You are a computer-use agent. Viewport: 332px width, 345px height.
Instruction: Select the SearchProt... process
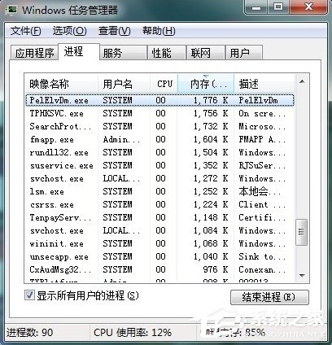pyautogui.click(x=159, y=126)
